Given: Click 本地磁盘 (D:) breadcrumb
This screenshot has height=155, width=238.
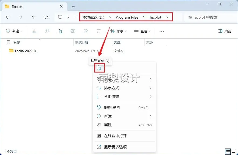Looking at the screenshot, I should coord(93,17).
